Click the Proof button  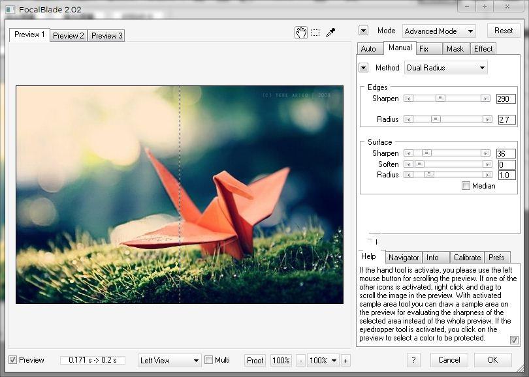[x=255, y=361]
